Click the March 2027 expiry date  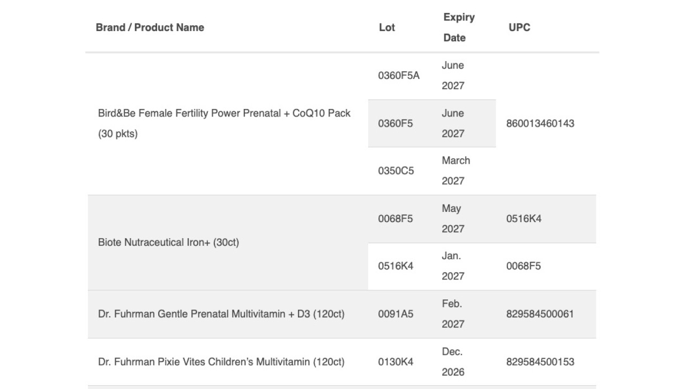click(456, 171)
